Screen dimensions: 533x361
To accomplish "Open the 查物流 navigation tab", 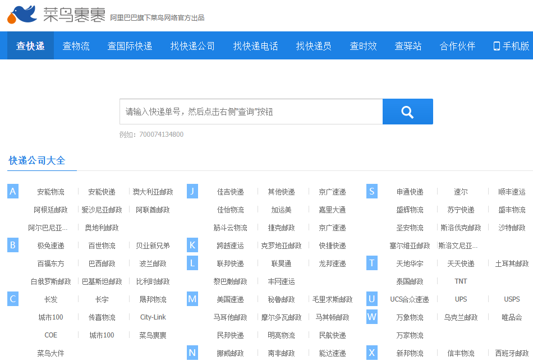I will [76, 46].
